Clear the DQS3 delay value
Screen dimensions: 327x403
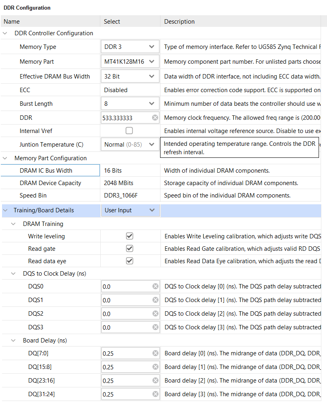click(155, 327)
